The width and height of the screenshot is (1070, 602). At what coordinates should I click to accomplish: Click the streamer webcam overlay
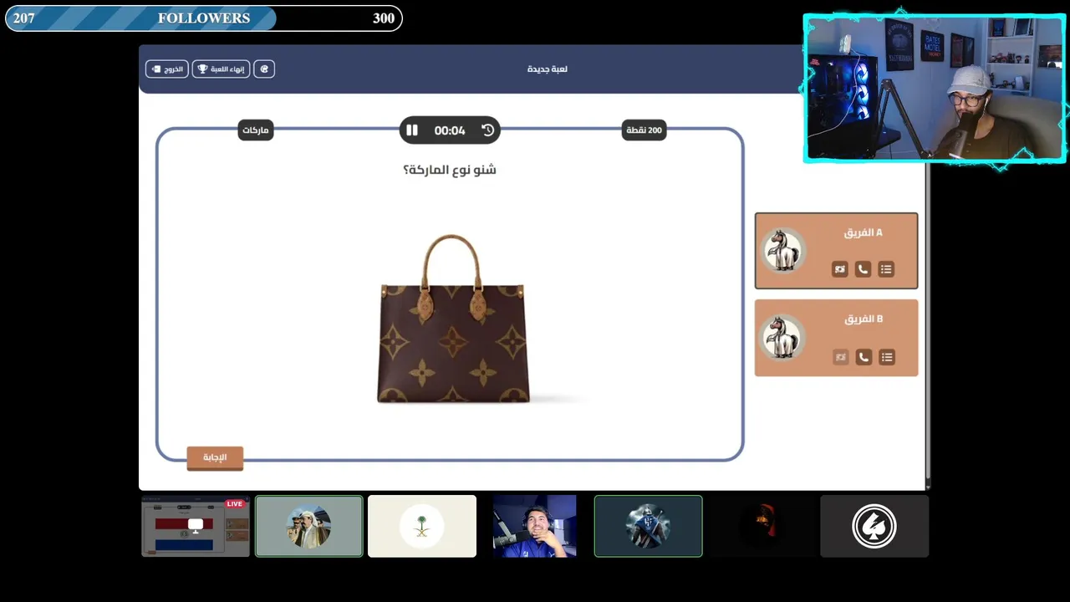[935, 88]
